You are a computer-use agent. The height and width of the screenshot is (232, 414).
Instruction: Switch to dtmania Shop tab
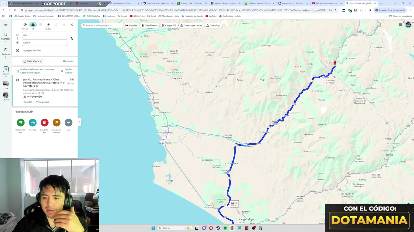(x=293, y=3)
